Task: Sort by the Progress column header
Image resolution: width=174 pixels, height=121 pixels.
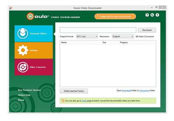Action: click(136, 42)
